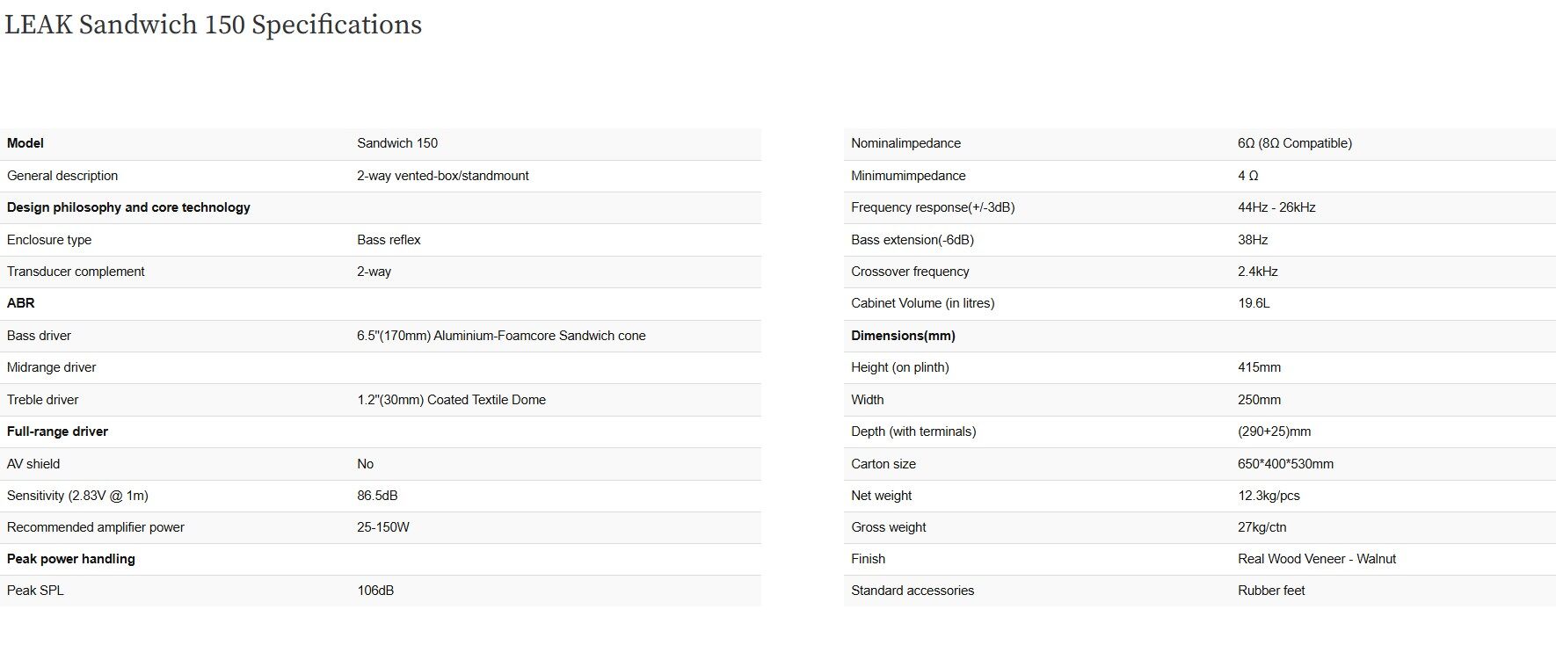Select the 44Hz - 26kHz frequency response value

point(1276,207)
